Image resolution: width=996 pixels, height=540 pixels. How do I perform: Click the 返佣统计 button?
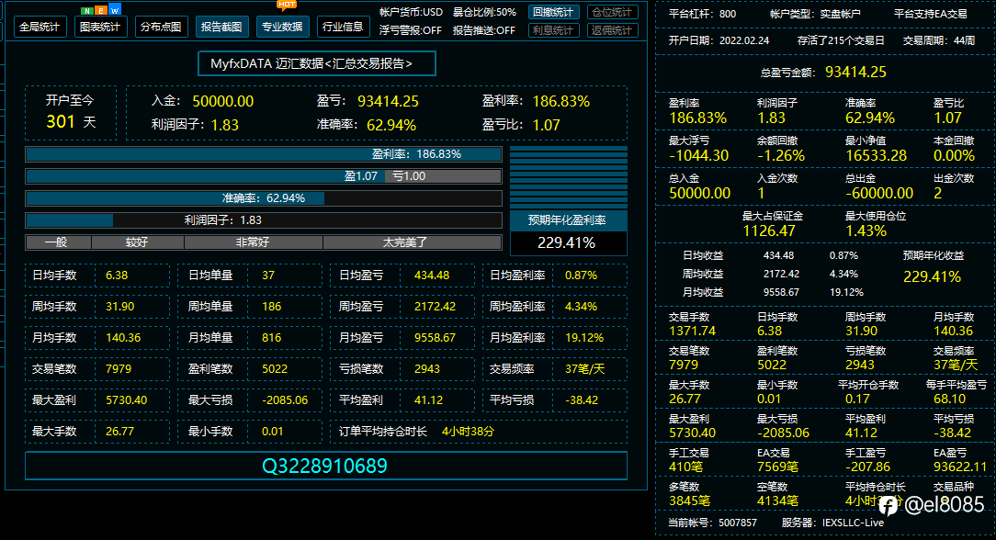click(x=612, y=29)
